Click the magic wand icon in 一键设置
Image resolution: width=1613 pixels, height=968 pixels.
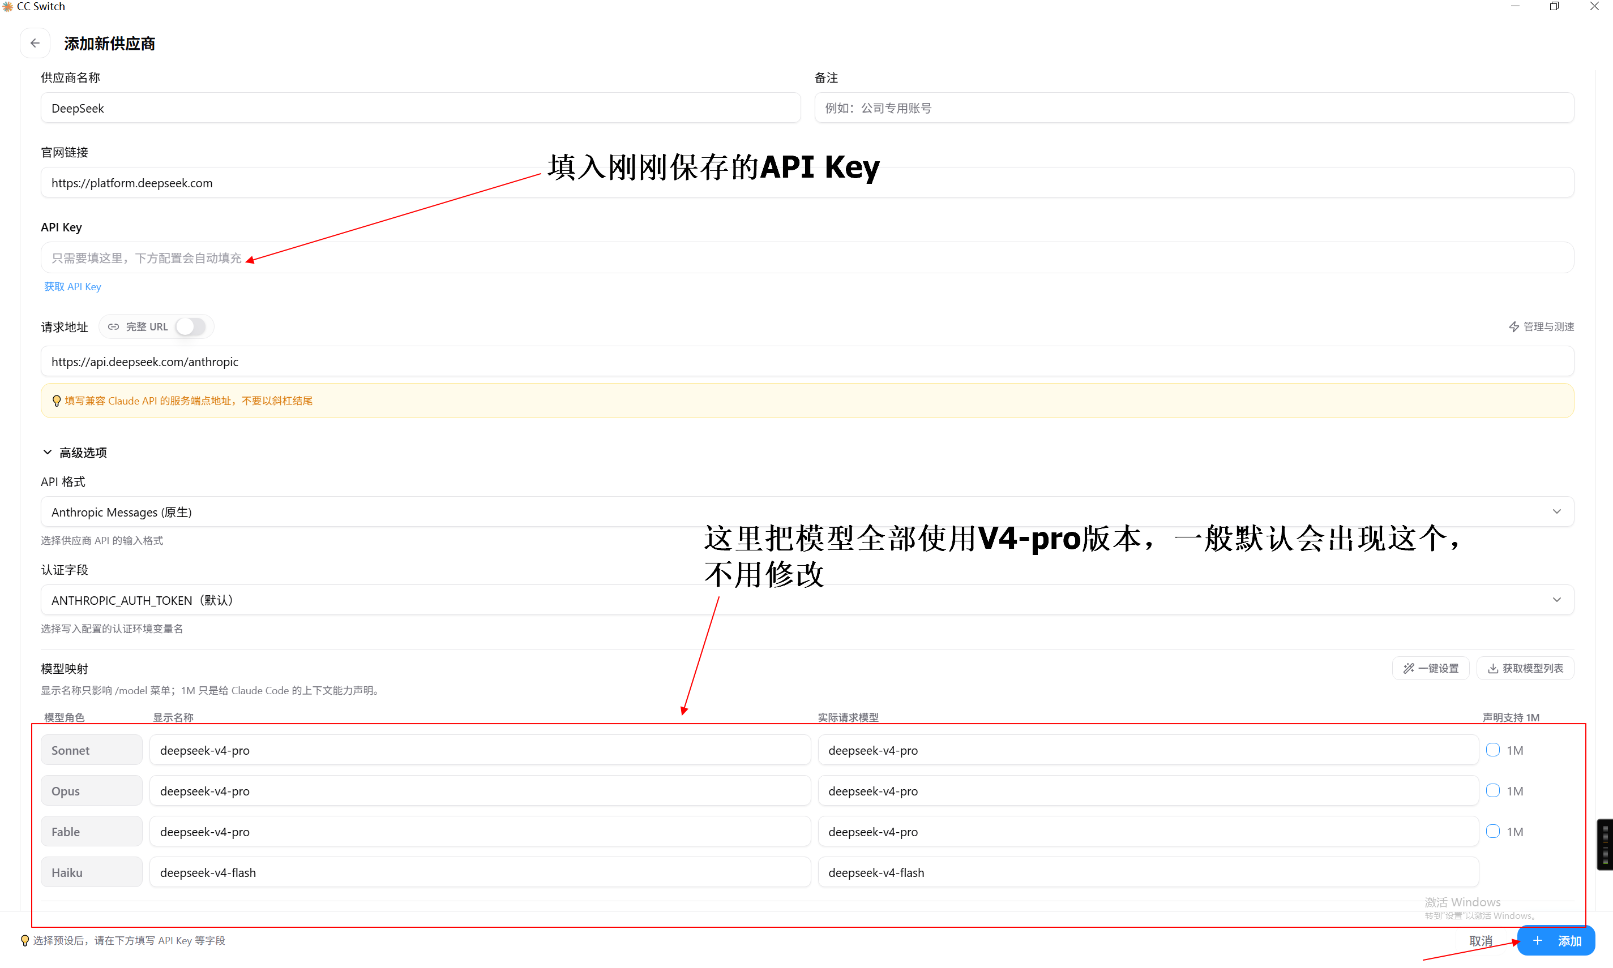click(x=1409, y=669)
